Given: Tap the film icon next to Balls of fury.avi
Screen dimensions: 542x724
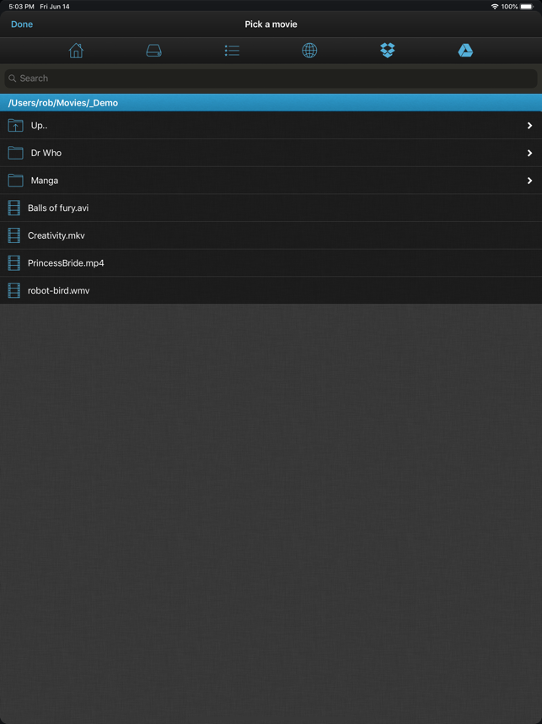Looking at the screenshot, I should point(14,208).
